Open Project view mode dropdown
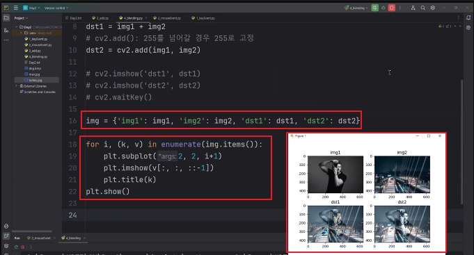The height and width of the screenshot is (255, 474). [21, 18]
